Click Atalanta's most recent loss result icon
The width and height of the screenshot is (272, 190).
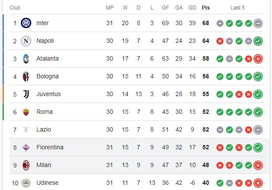click(258, 59)
